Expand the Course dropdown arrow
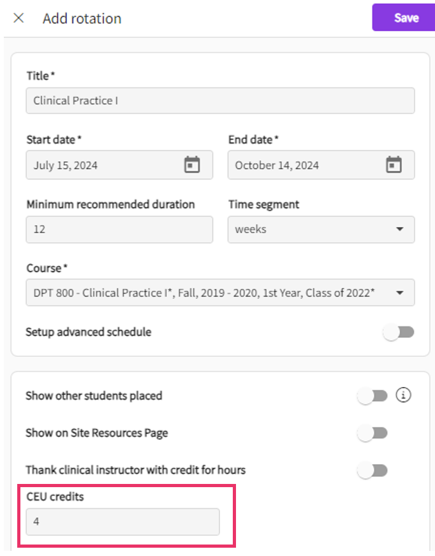 (x=400, y=293)
